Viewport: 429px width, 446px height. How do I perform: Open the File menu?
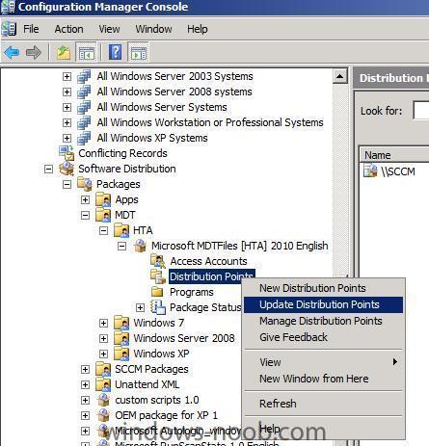[31, 29]
